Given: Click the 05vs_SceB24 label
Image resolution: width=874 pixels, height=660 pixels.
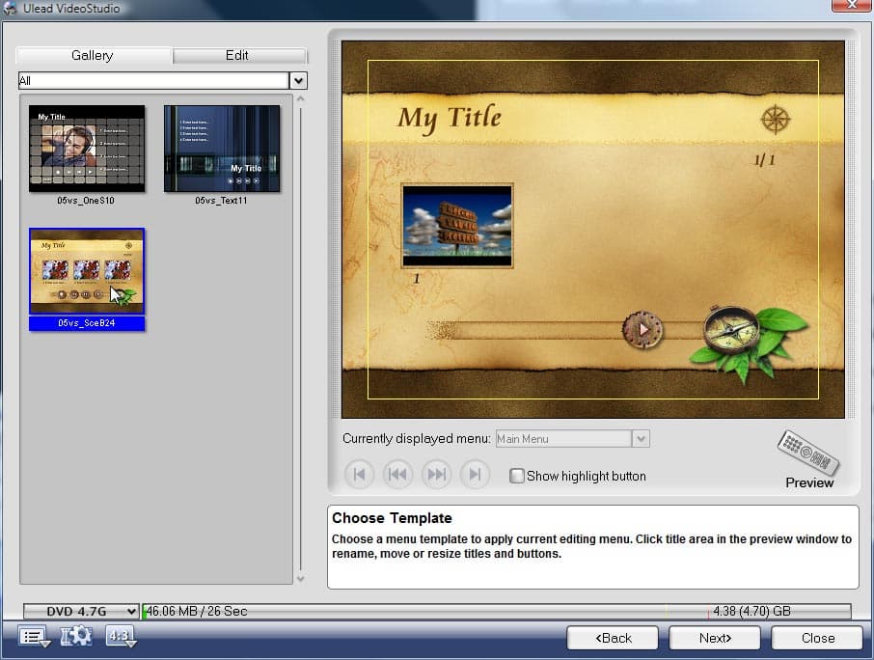Looking at the screenshot, I should click(87, 323).
